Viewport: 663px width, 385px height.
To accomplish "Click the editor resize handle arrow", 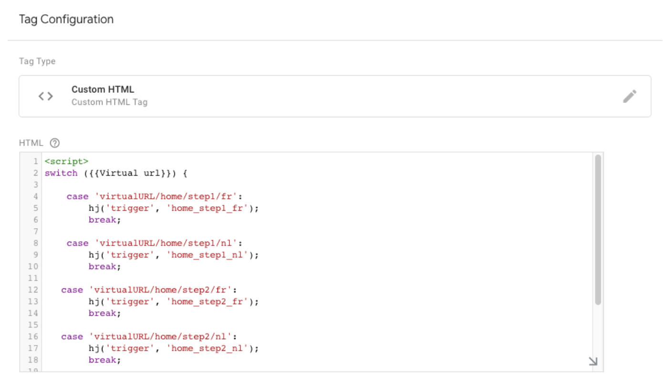I will pyautogui.click(x=593, y=362).
